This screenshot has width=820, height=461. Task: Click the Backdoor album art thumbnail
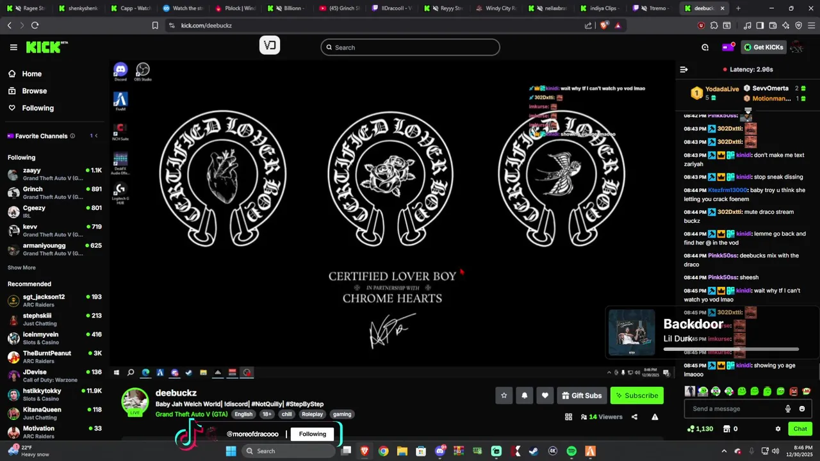click(632, 332)
